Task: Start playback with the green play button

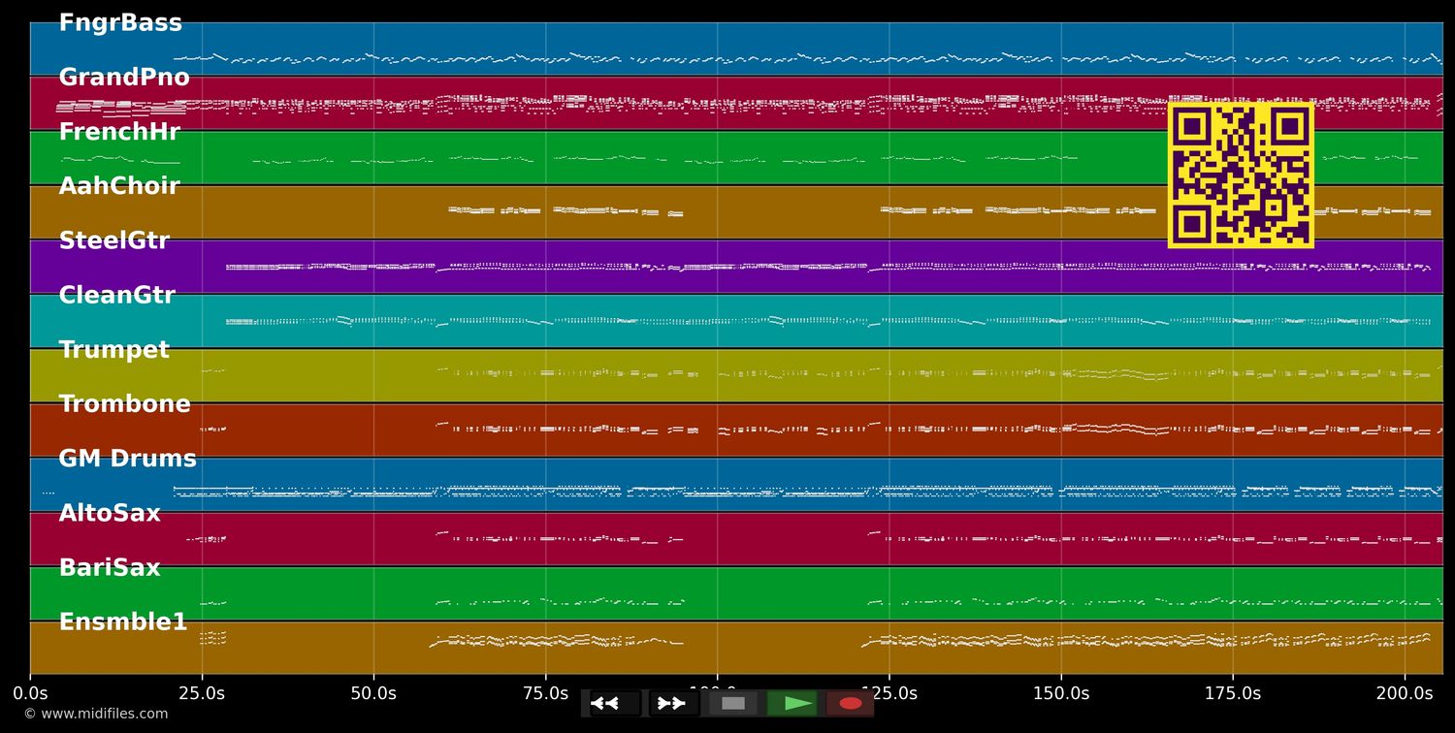Action: tap(796, 703)
